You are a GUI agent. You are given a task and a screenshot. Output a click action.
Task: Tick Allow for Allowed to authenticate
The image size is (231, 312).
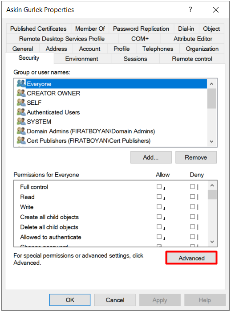coord(159,237)
